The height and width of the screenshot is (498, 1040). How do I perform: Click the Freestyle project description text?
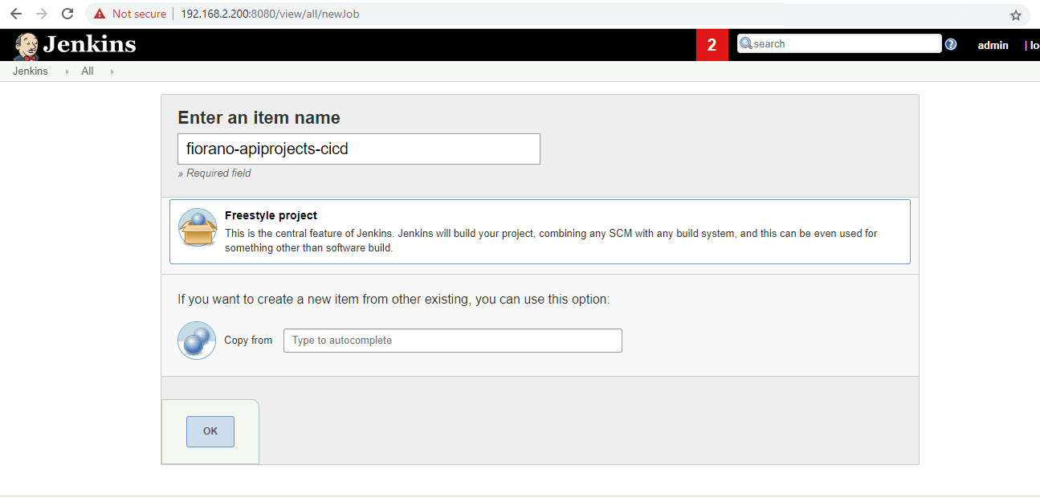click(551, 241)
